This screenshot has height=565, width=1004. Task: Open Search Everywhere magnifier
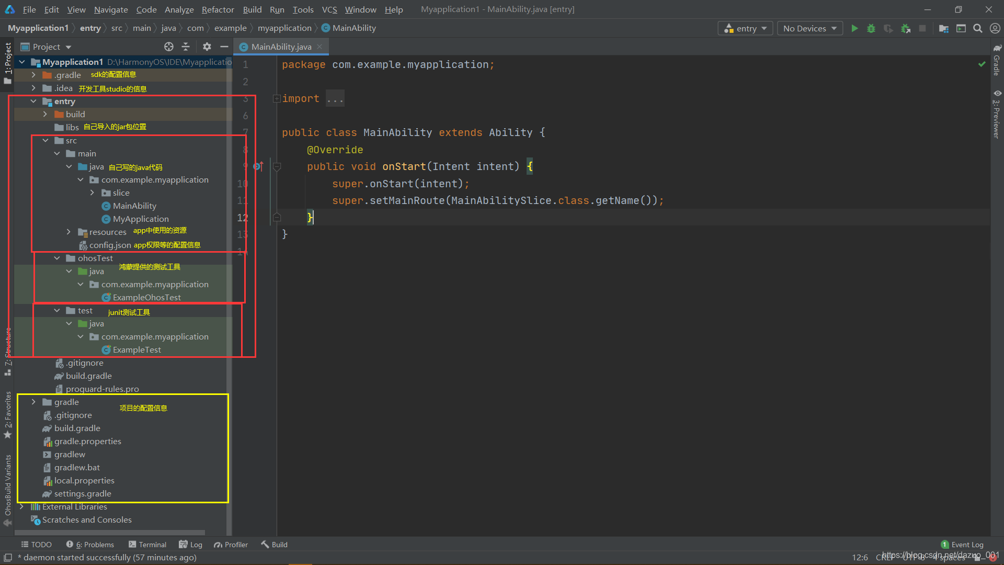pos(977,28)
